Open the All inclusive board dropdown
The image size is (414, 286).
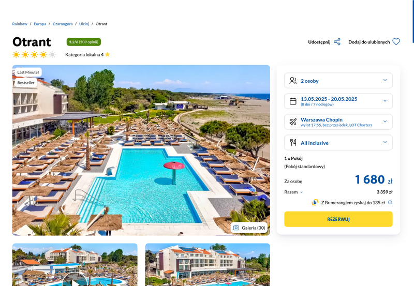[338, 142]
